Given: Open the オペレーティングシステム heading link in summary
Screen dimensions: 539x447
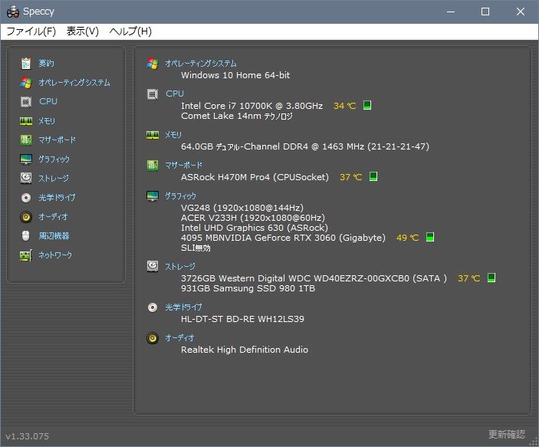Looking at the screenshot, I should [201, 64].
